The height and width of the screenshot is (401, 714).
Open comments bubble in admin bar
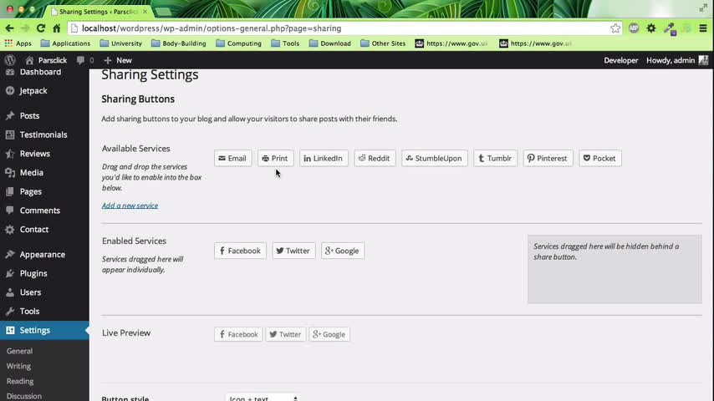[85, 60]
